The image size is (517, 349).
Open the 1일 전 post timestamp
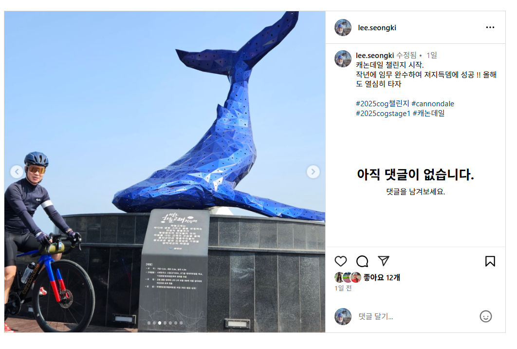[x=343, y=288]
